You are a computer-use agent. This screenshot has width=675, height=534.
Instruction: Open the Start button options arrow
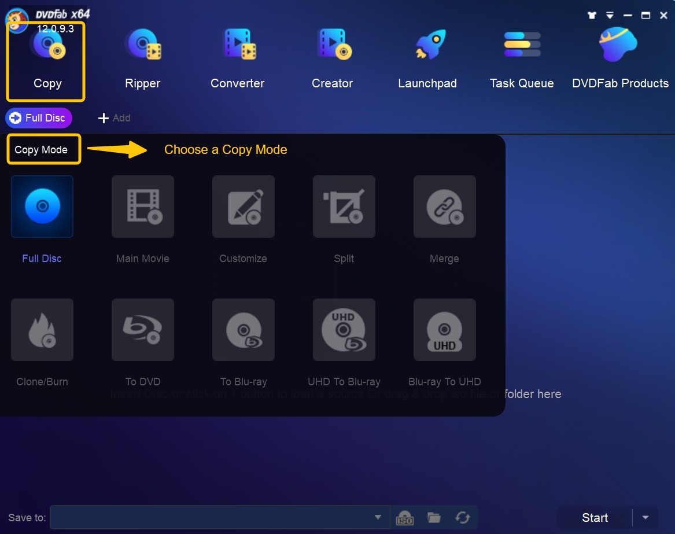click(x=646, y=517)
